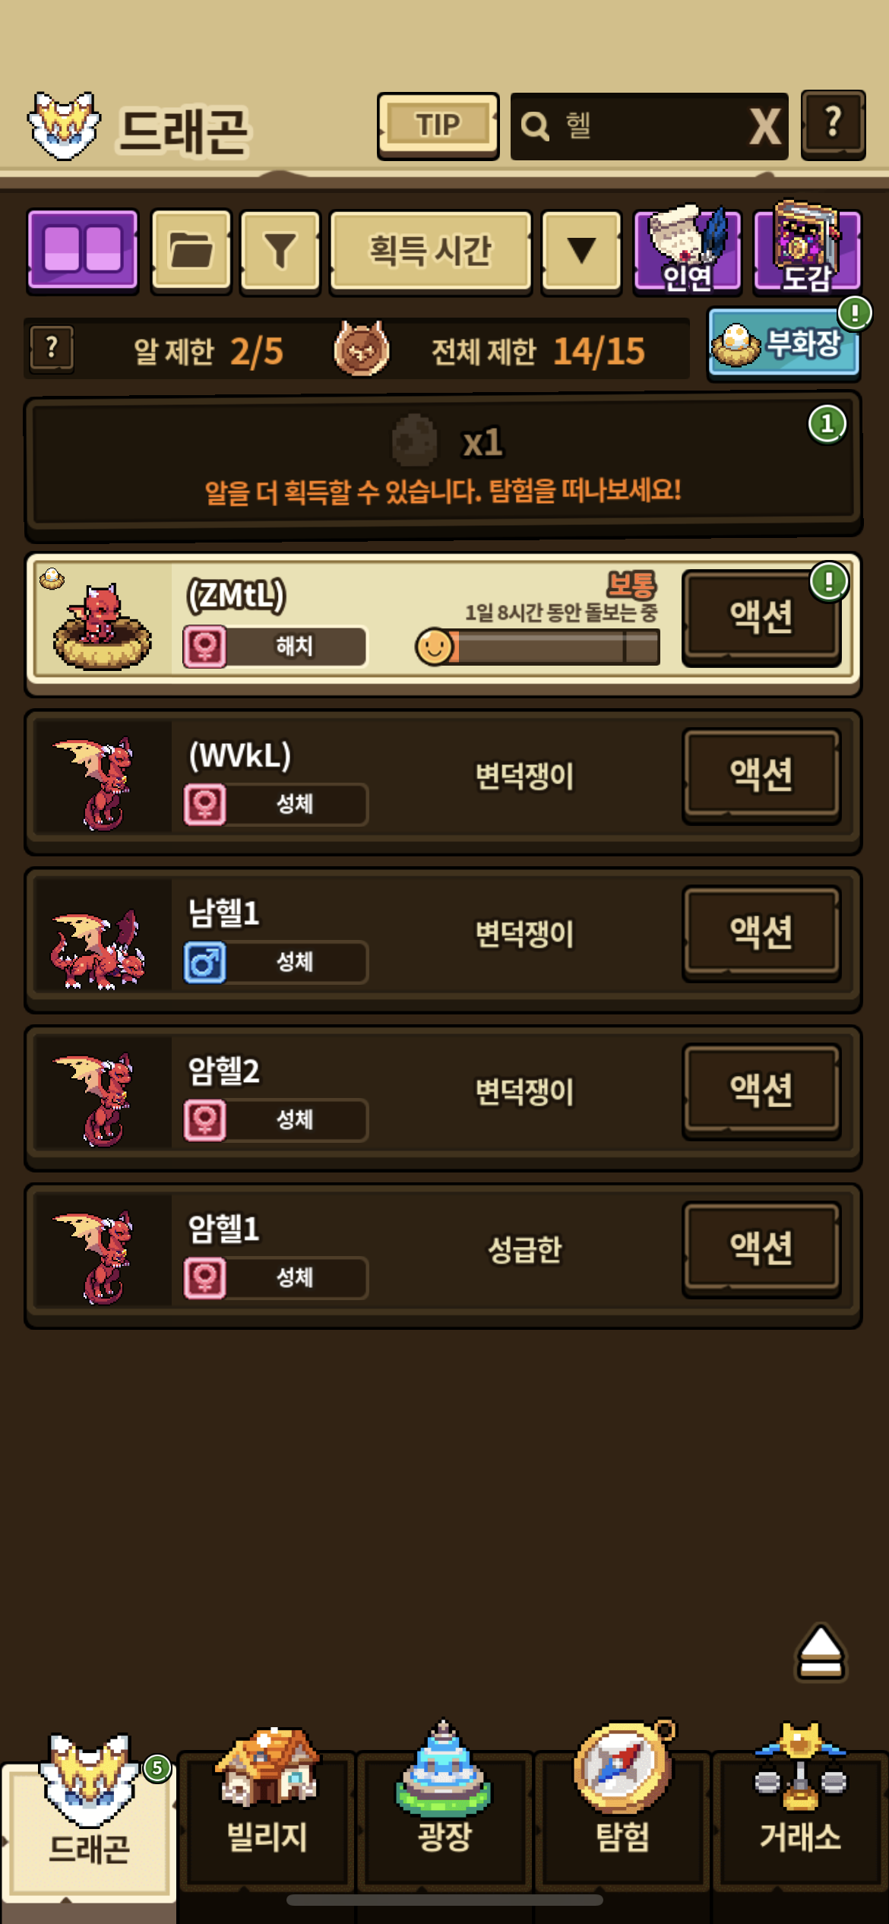
Task: Clear the search with the X button
Action: pos(764,126)
